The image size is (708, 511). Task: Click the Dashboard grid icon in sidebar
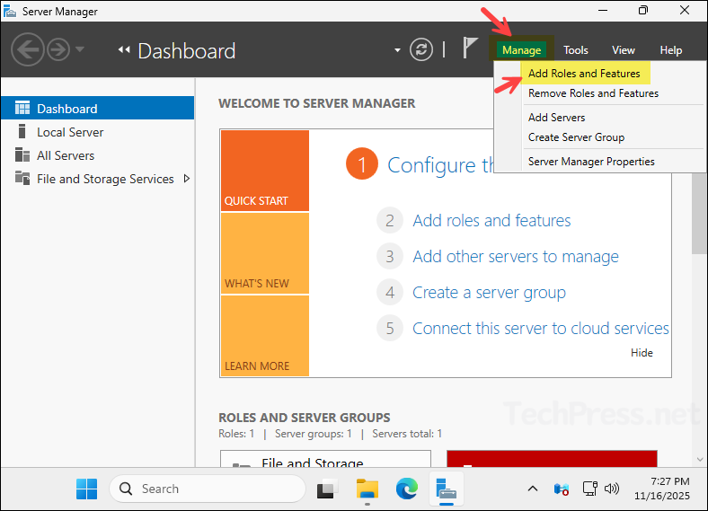click(x=22, y=108)
